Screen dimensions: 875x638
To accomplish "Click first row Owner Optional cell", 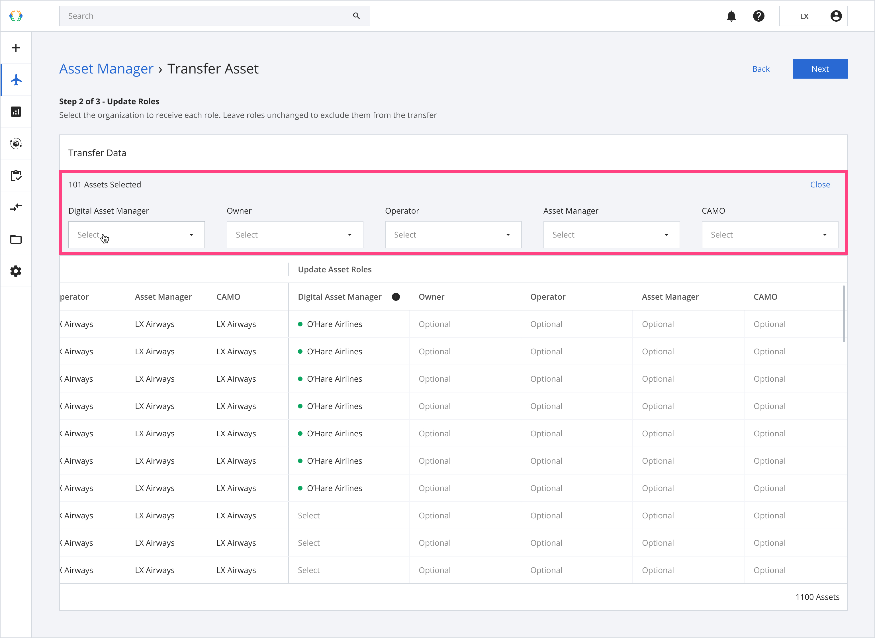I will tap(465, 324).
